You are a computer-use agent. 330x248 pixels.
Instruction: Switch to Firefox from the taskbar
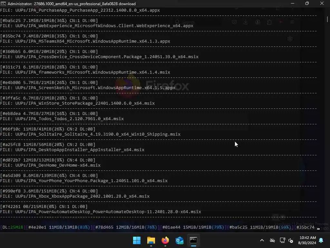[165, 240]
